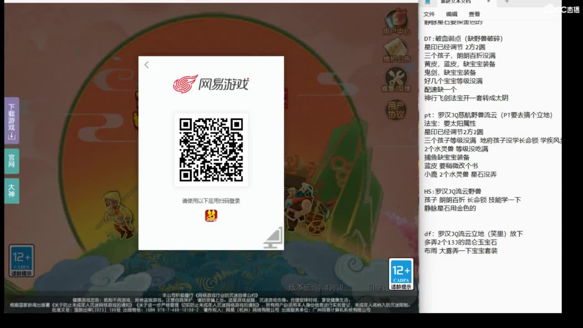
Task: Click the line '配速缺一个'
Action: coord(440,90)
